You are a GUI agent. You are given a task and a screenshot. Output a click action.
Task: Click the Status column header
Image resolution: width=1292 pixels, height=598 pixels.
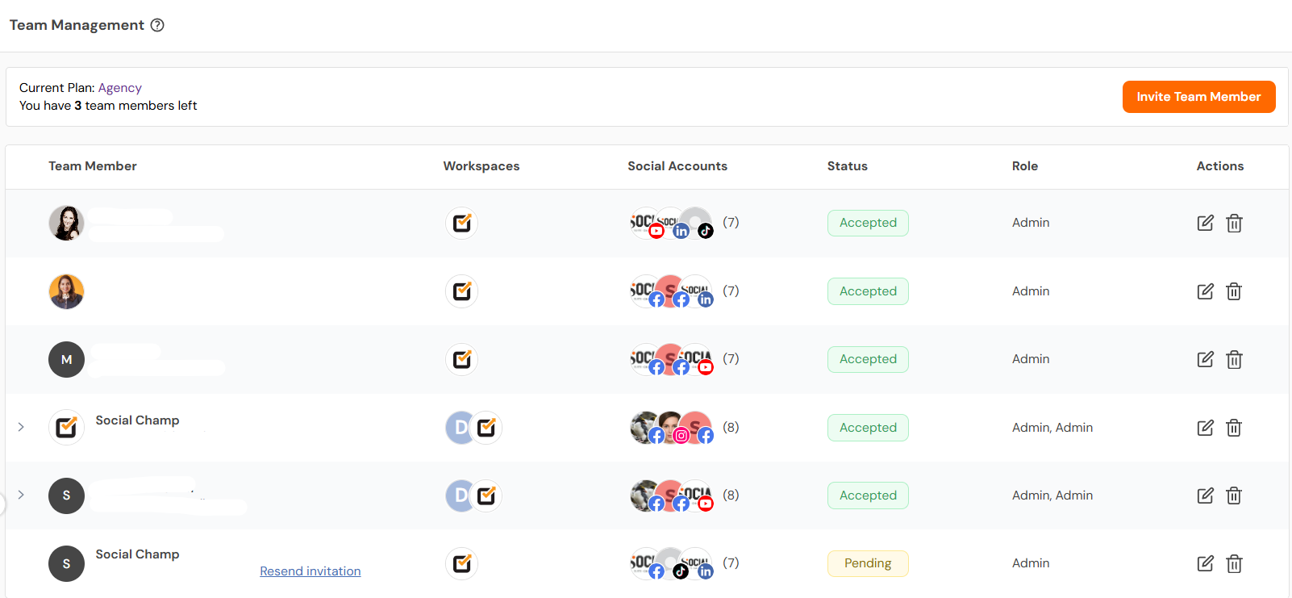tap(848, 166)
